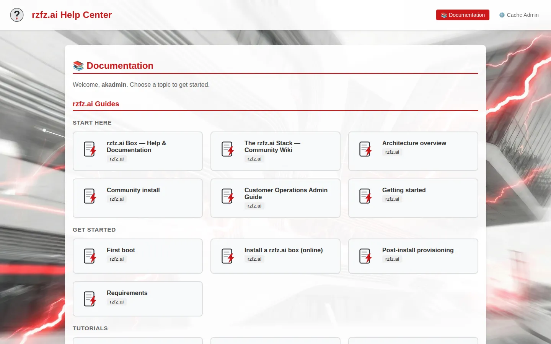Click rzfz.ai tag on Architecture overview card
Image resolution: width=551 pixels, height=344 pixels.
tap(392, 152)
